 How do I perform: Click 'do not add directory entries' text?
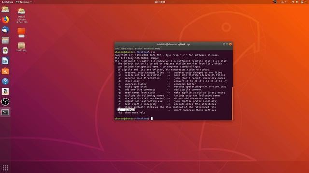tap(194, 98)
